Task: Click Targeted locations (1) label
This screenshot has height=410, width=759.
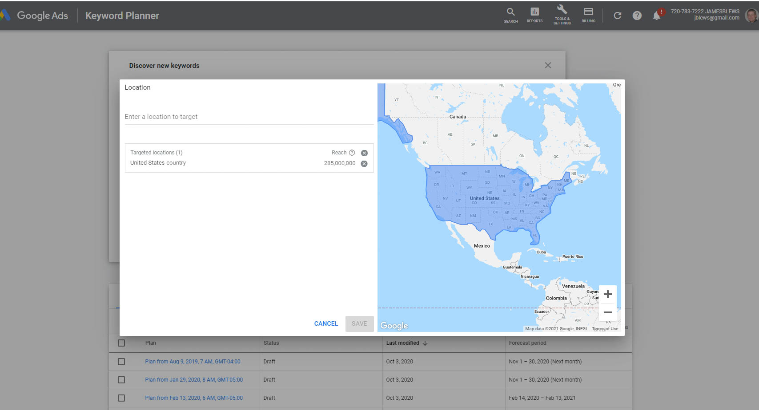Action: coord(156,153)
